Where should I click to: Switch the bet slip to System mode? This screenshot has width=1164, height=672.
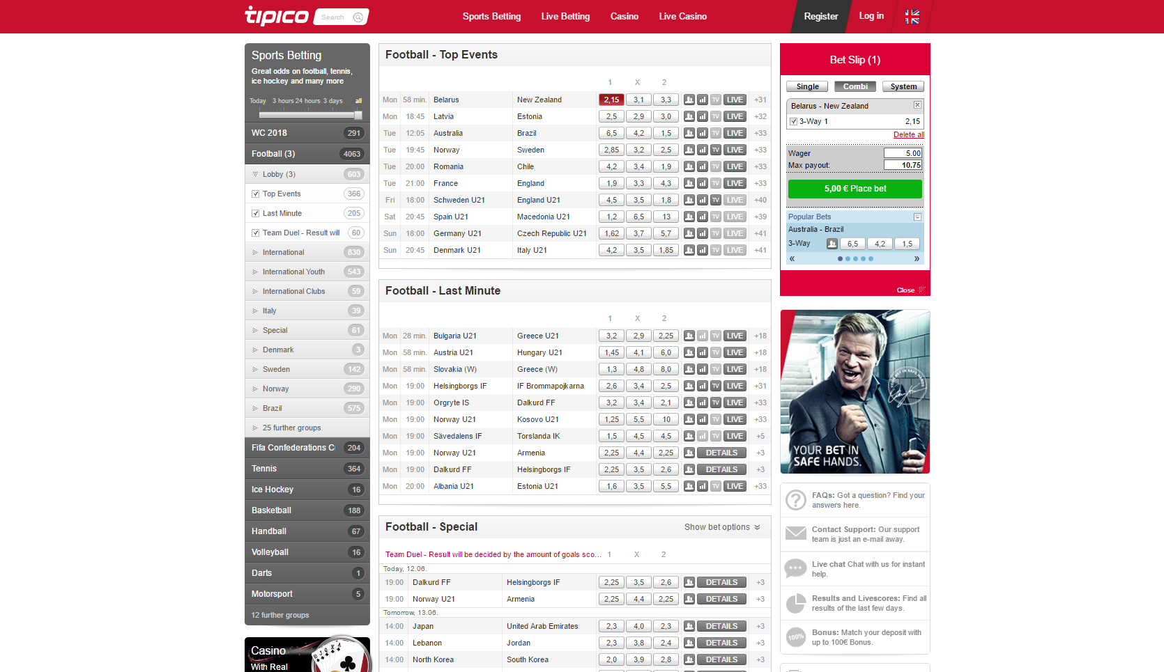coord(903,86)
